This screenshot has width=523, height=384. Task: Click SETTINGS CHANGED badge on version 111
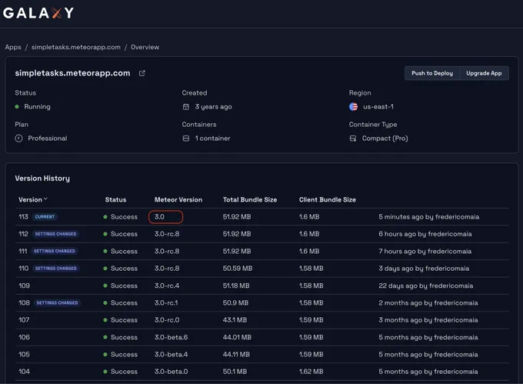(x=55, y=251)
